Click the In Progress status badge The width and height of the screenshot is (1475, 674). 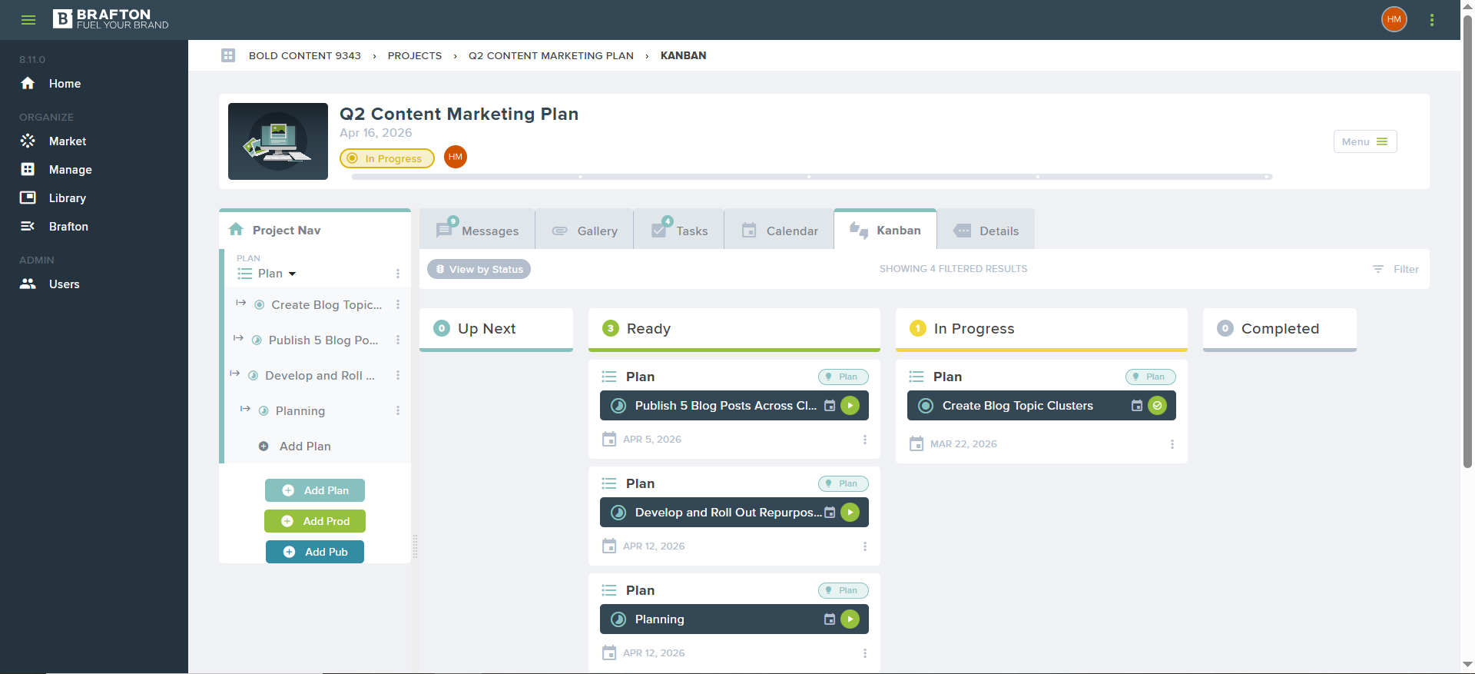pos(387,158)
